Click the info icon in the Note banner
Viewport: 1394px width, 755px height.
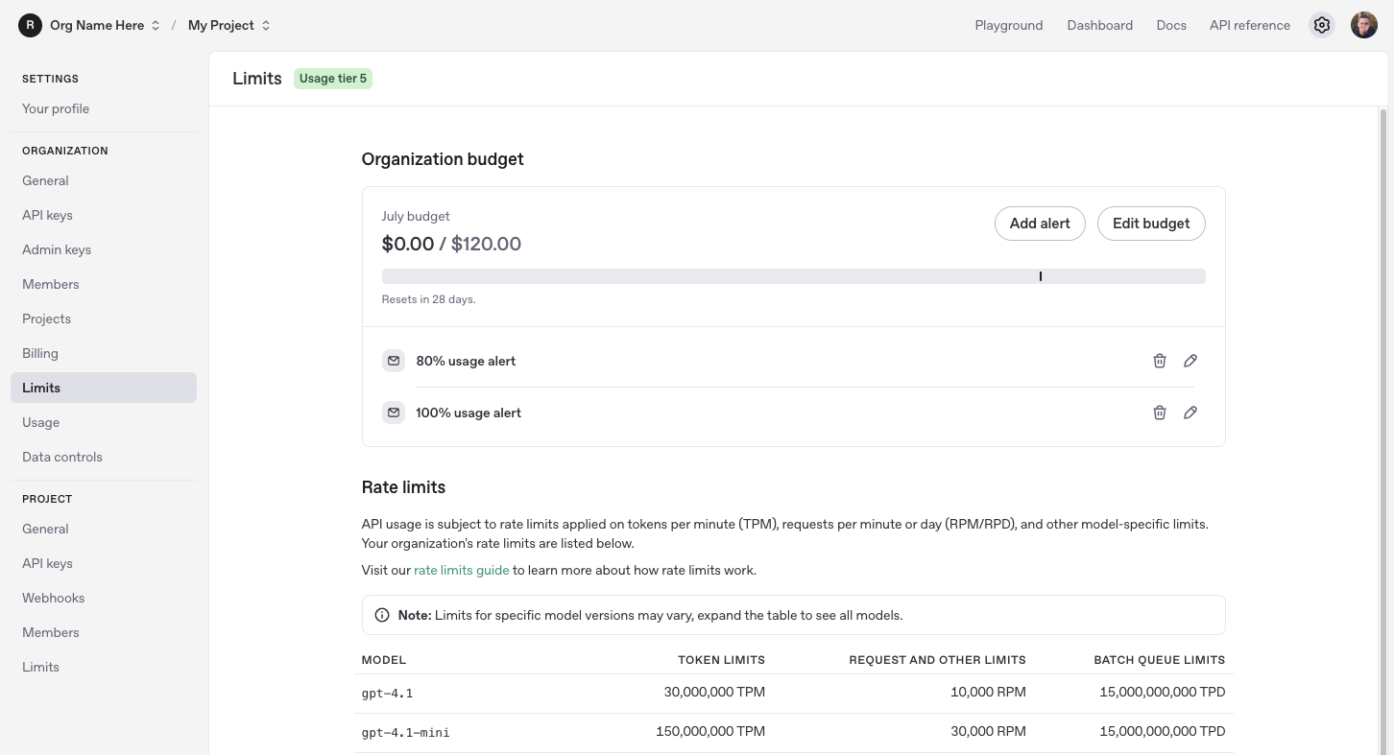pyautogui.click(x=382, y=615)
